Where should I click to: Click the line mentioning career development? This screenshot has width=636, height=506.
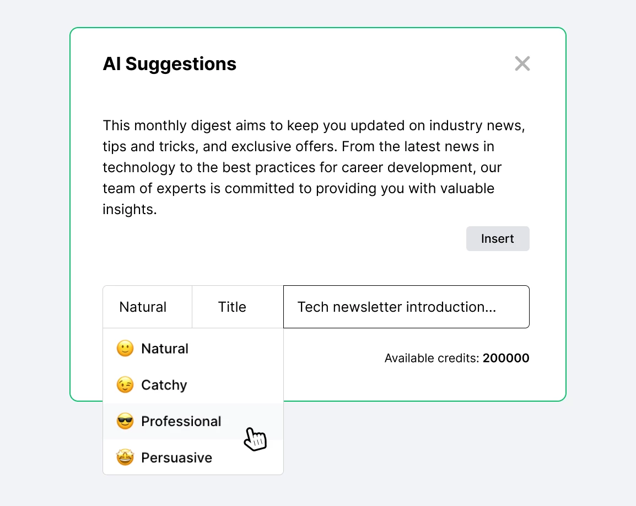point(302,168)
